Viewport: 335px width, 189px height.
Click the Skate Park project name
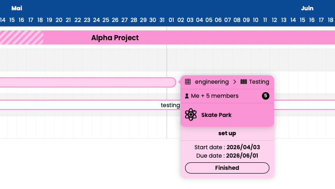[216, 115]
